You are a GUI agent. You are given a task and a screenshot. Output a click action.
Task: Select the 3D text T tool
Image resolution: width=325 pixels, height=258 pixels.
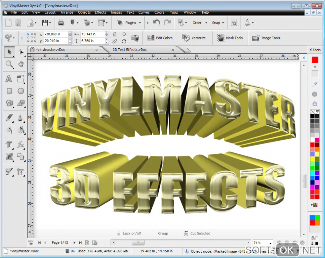click(9, 145)
